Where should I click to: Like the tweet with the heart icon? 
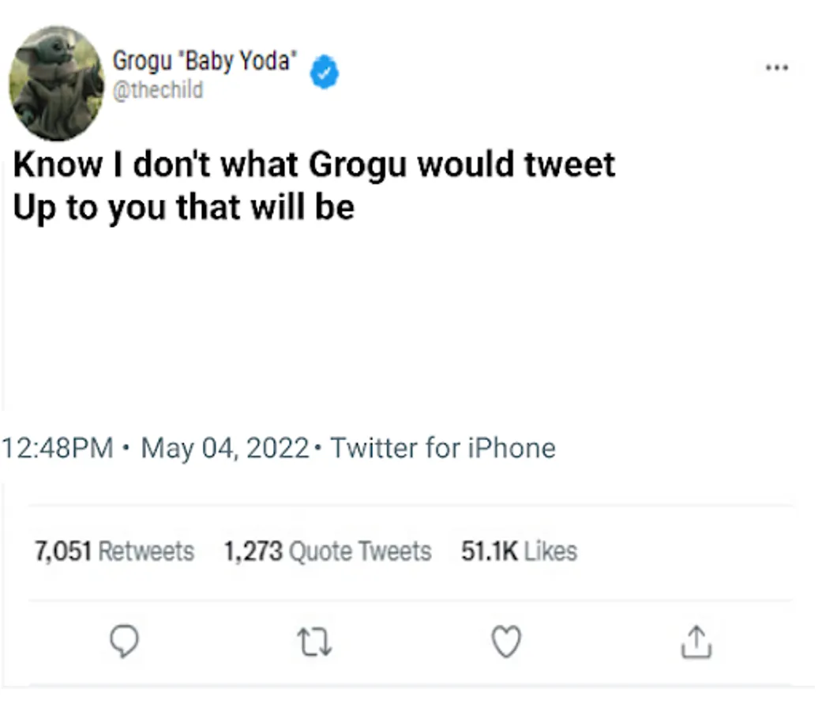[506, 642]
